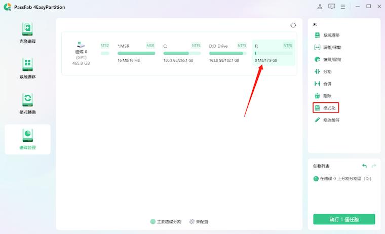Open the hamburger menu in title bar
Screen dimensions: 385x234
coord(343,7)
